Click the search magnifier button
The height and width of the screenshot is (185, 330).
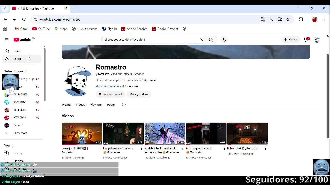[211, 40]
